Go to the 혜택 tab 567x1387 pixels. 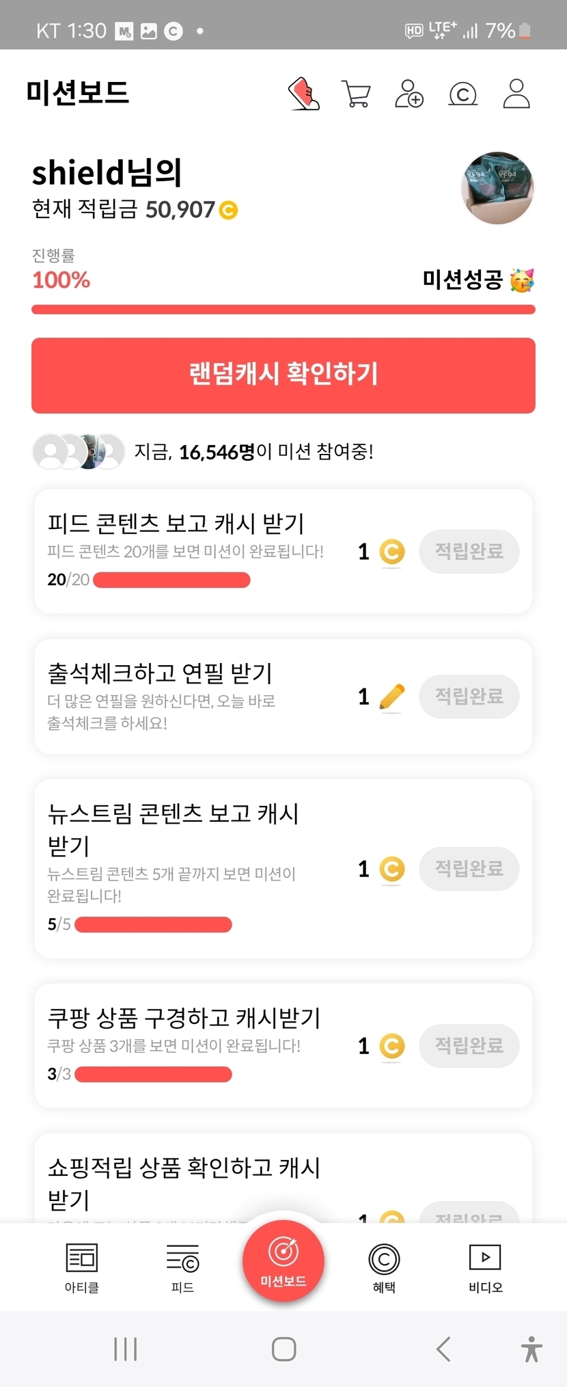coord(384,1267)
